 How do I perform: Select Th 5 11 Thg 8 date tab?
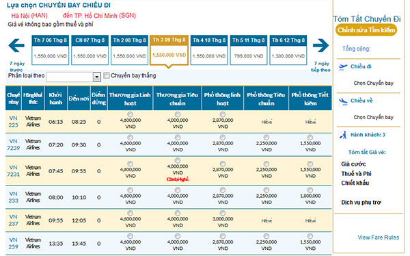(249, 50)
